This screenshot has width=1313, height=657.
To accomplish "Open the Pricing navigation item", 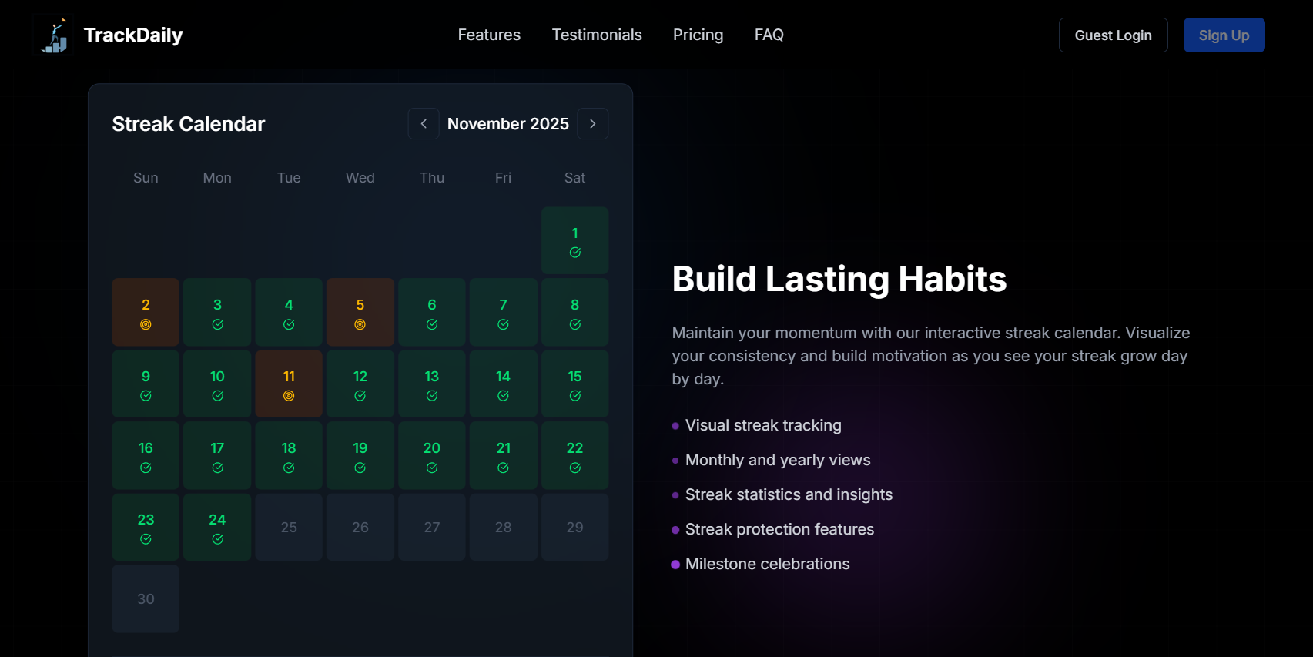I will point(698,35).
